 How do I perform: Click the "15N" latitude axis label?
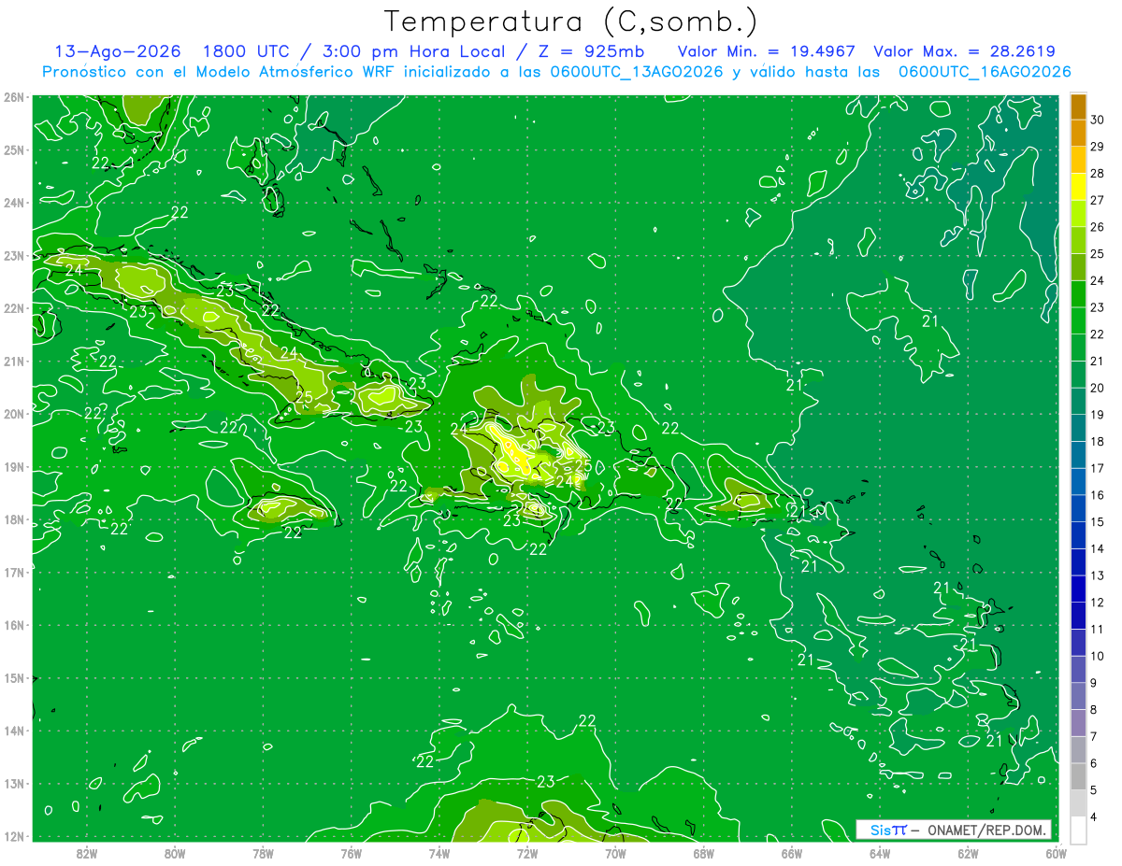[14, 678]
